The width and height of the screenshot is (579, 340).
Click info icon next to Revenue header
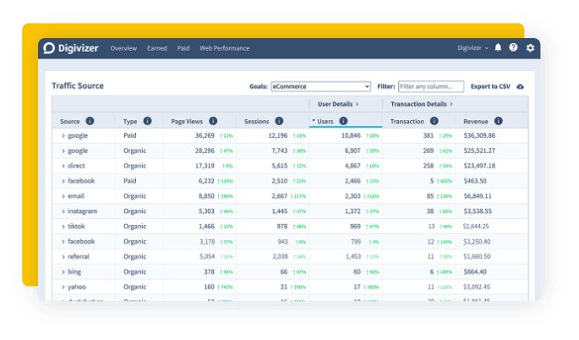[x=499, y=121]
